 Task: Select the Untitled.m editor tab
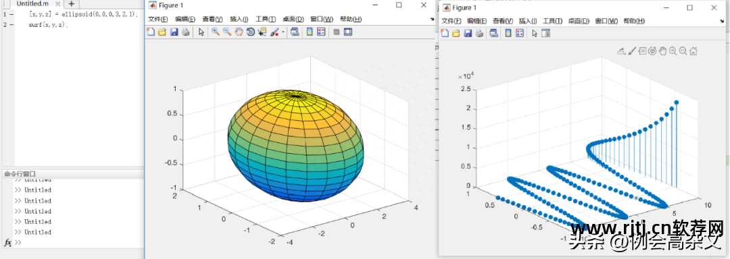[x=32, y=3]
